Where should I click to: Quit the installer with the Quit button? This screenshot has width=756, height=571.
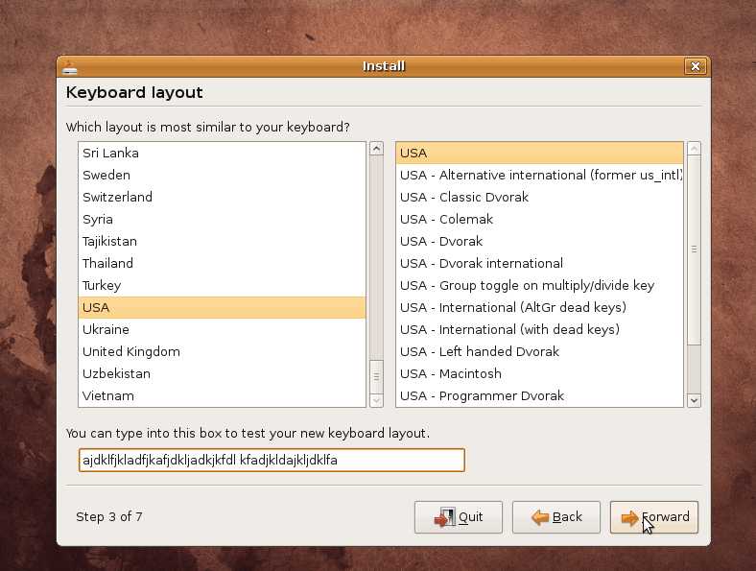coord(458,517)
